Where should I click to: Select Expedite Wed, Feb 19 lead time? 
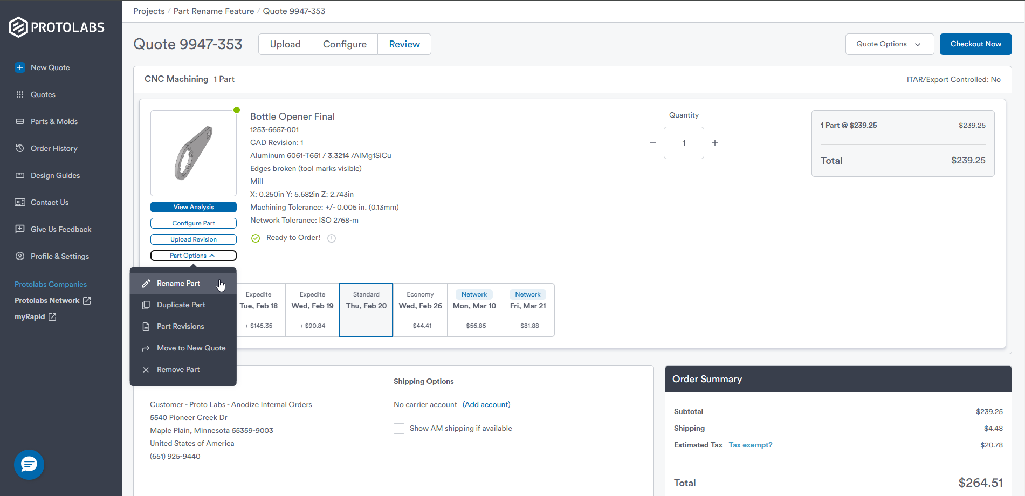pos(312,310)
